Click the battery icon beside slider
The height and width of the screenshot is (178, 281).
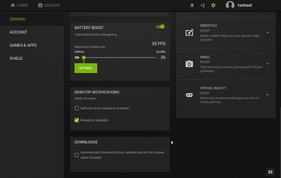click(77, 58)
